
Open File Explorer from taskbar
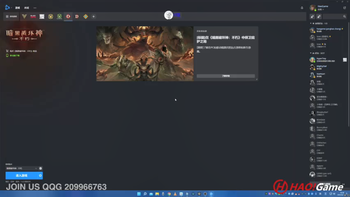(x=157, y=194)
